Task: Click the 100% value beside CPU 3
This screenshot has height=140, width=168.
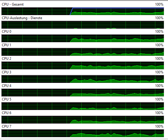Action: click(159, 72)
